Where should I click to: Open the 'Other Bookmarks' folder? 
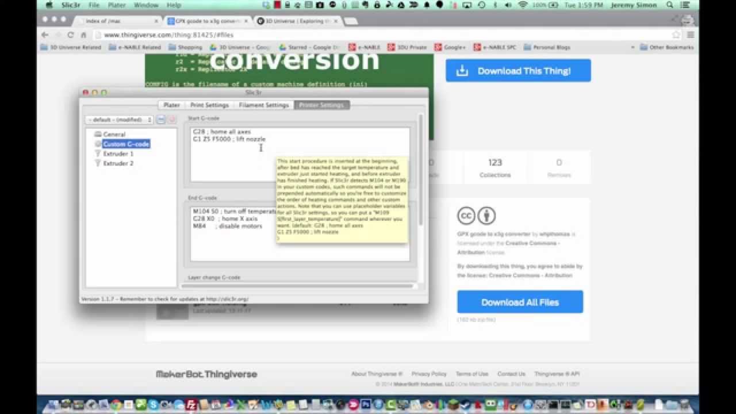pos(667,47)
